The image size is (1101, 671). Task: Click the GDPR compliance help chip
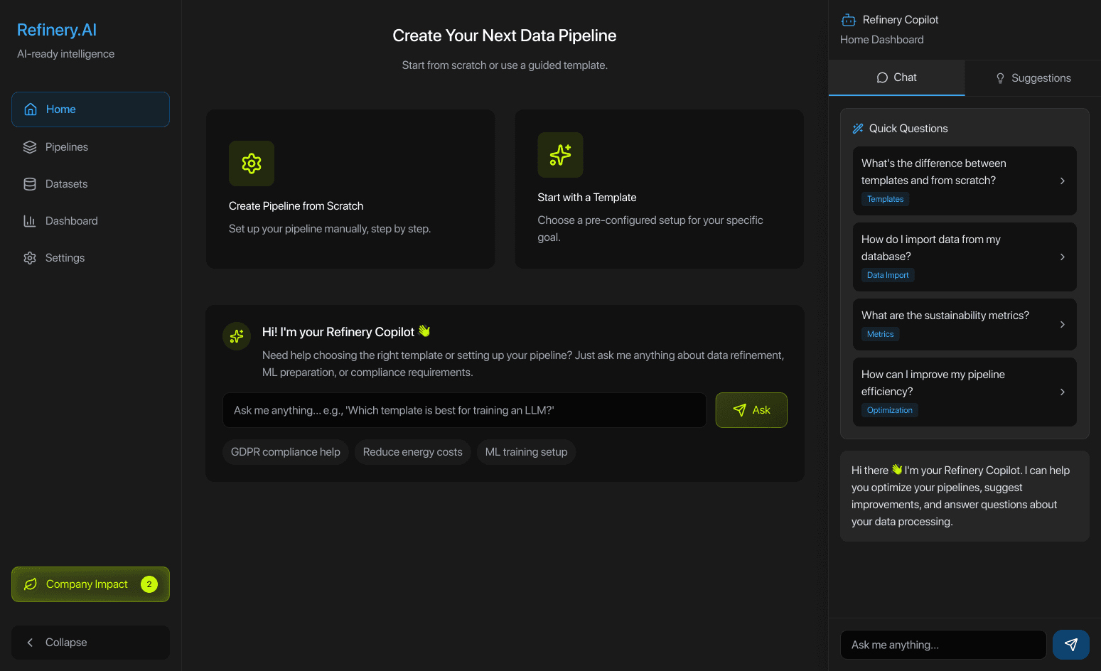point(286,452)
